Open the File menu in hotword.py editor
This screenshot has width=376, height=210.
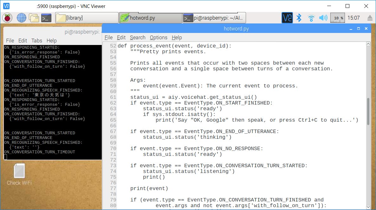point(108,38)
